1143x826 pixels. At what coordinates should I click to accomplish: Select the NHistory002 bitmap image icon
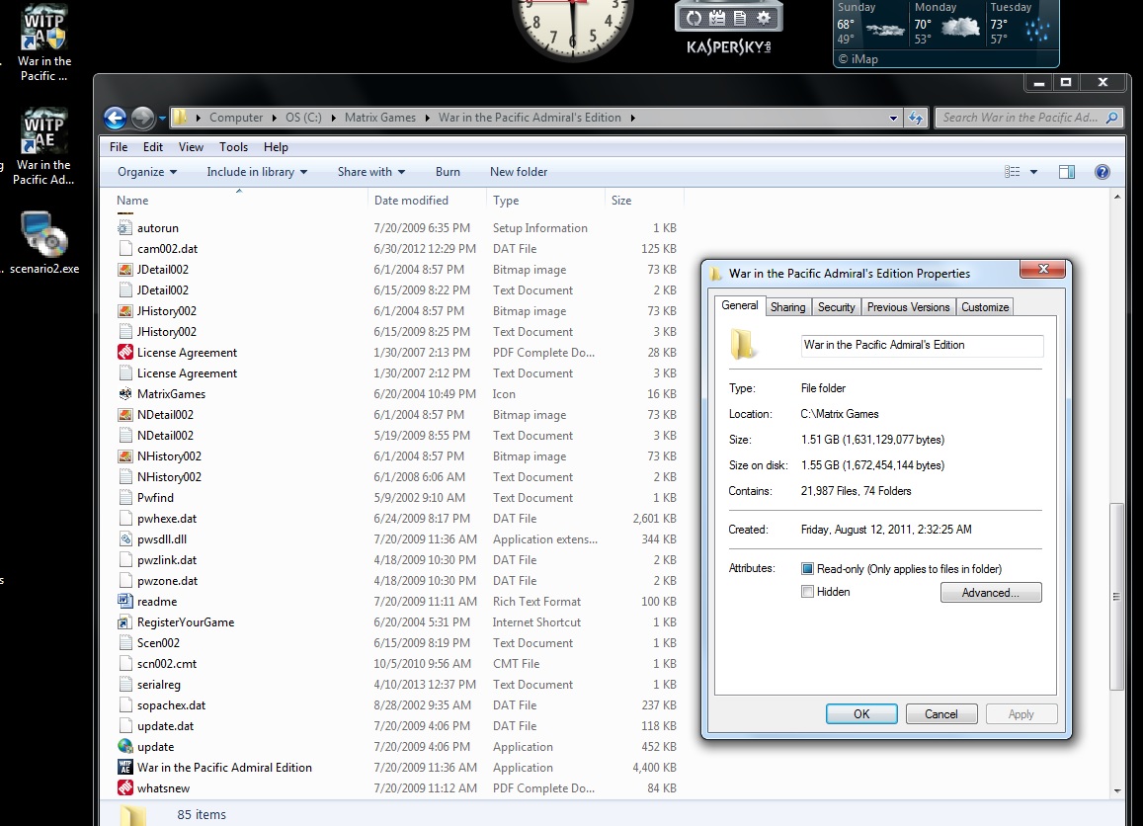click(125, 456)
